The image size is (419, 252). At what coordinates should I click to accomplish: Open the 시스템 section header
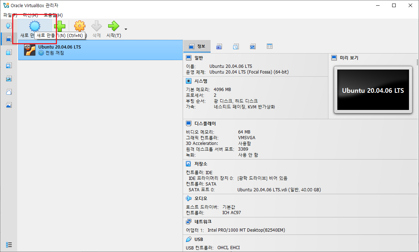(201, 81)
